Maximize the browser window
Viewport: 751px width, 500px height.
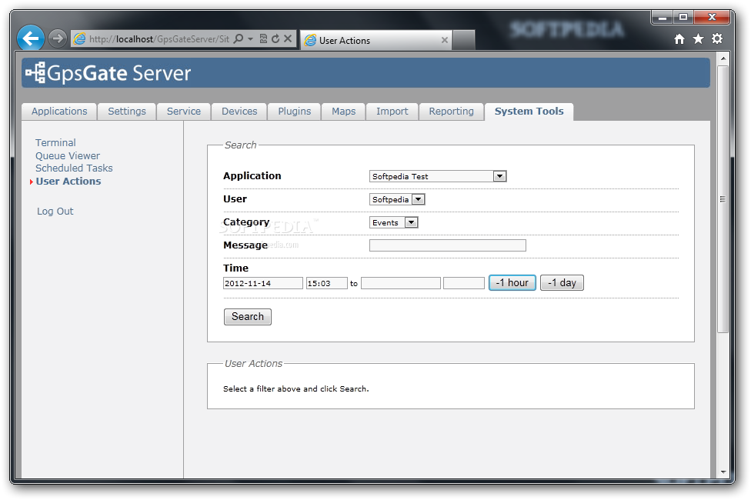(683, 17)
